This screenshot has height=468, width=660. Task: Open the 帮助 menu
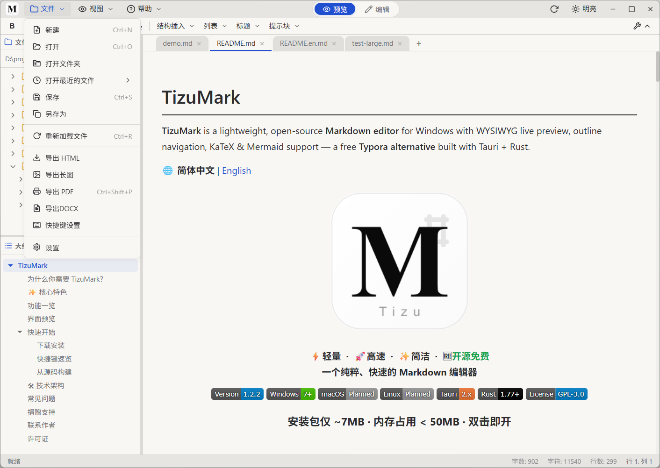click(144, 9)
